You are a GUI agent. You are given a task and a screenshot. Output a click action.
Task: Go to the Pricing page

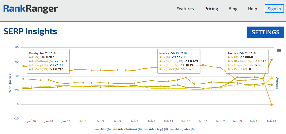coord(211,9)
